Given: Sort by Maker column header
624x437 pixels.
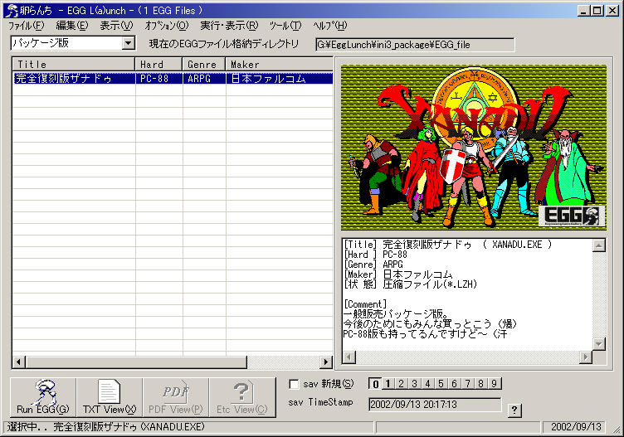Looking at the screenshot, I should (280, 65).
